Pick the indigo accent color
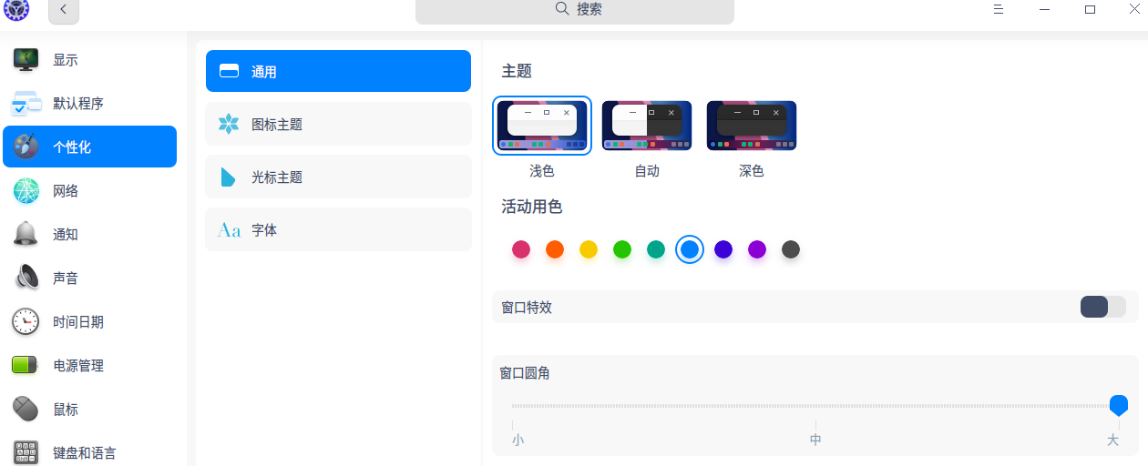 pyautogui.click(x=723, y=249)
